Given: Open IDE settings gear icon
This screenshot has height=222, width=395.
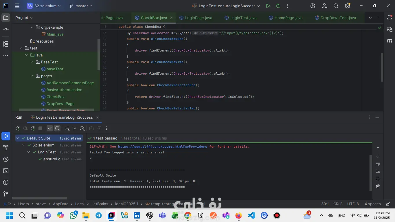Looking at the screenshot, I should click(x=348, y=6).
